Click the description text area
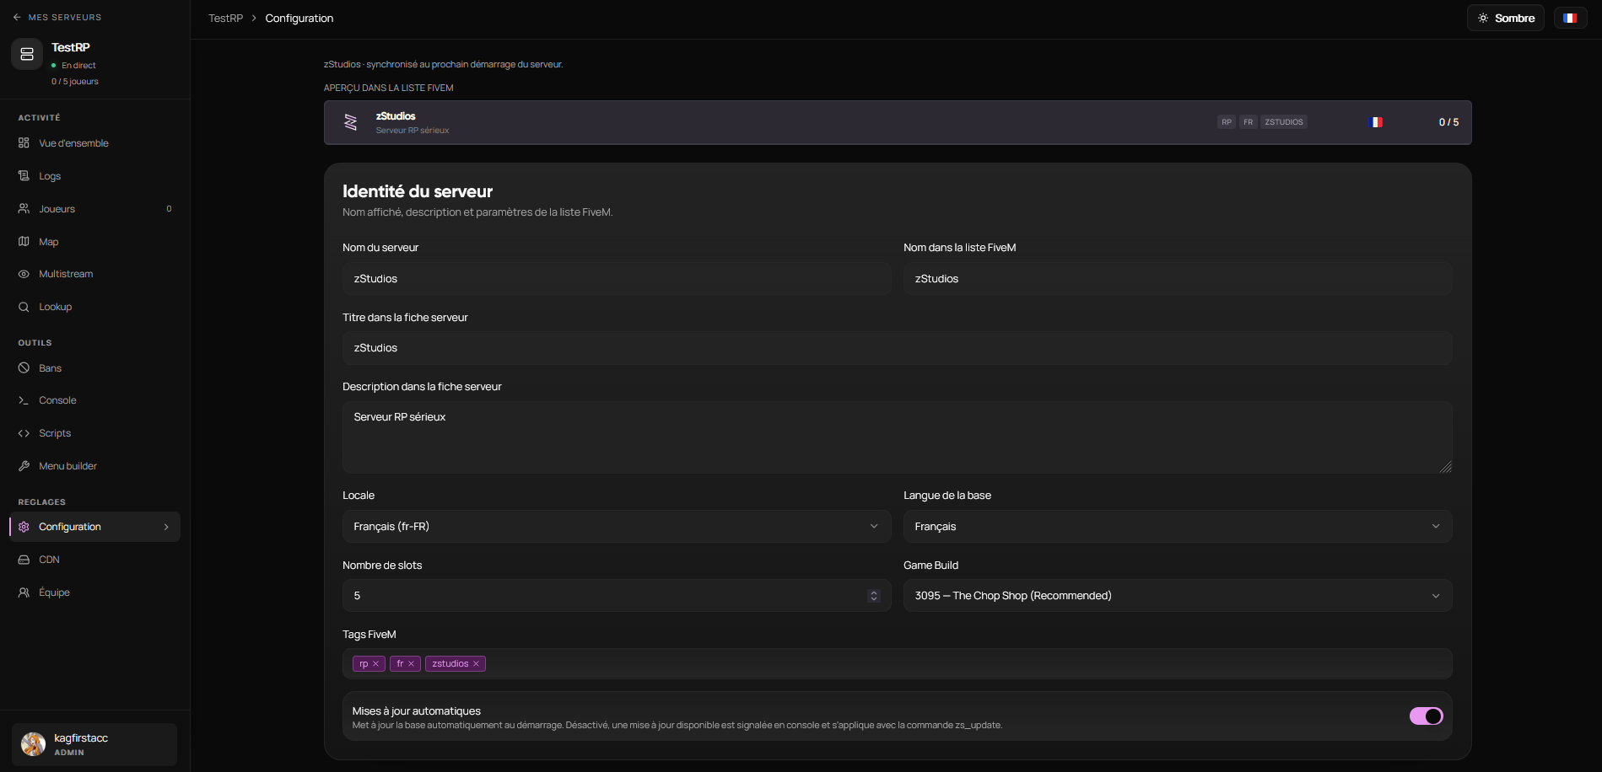Image resolution: width=1602 pixels, height=772 pixels. (x=898, y=437)
